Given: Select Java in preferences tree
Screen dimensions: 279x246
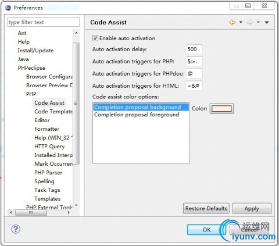Looking at the screenshot, I should (23, 59).
